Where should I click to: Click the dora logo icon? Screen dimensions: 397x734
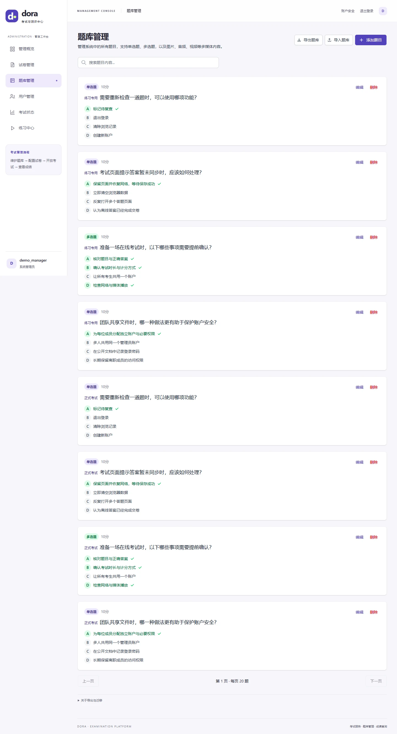[x=12, y=16]
